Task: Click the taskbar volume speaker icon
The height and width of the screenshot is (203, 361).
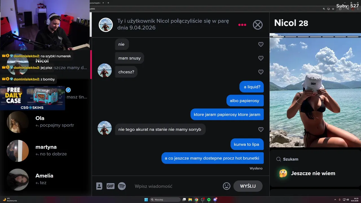Action: pos(347,200)
